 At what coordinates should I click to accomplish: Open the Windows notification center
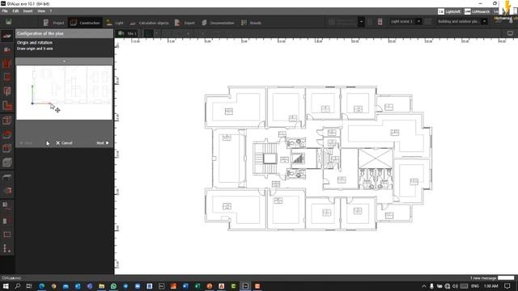[507, 286]
